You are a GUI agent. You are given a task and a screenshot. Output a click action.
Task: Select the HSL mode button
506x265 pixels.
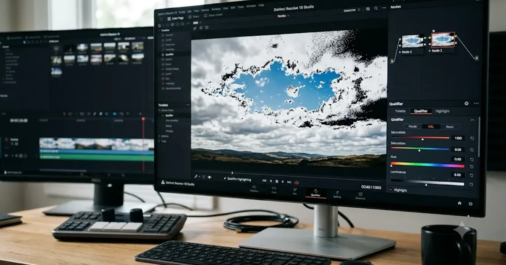(x=431, y=126)
